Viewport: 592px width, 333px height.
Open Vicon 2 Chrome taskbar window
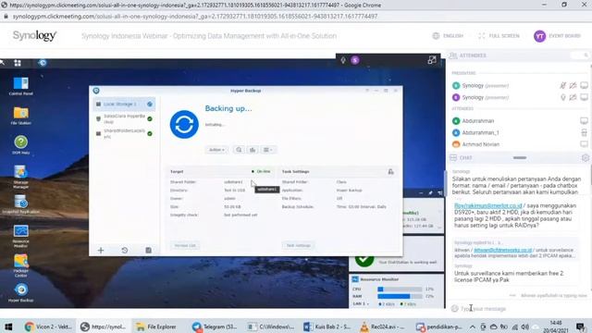pos(48,327)
